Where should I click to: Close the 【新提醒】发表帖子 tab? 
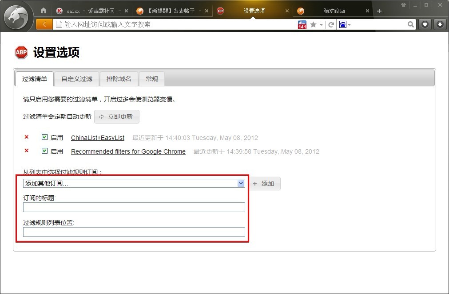click(x=207, y=11)
